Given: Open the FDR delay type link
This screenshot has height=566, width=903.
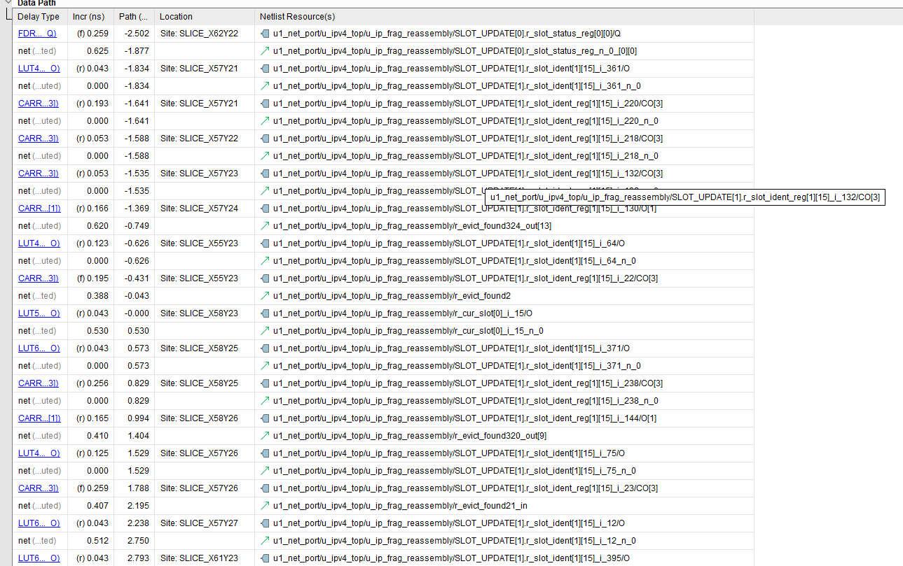Looking at the screenshot, I should pos(37,34).
